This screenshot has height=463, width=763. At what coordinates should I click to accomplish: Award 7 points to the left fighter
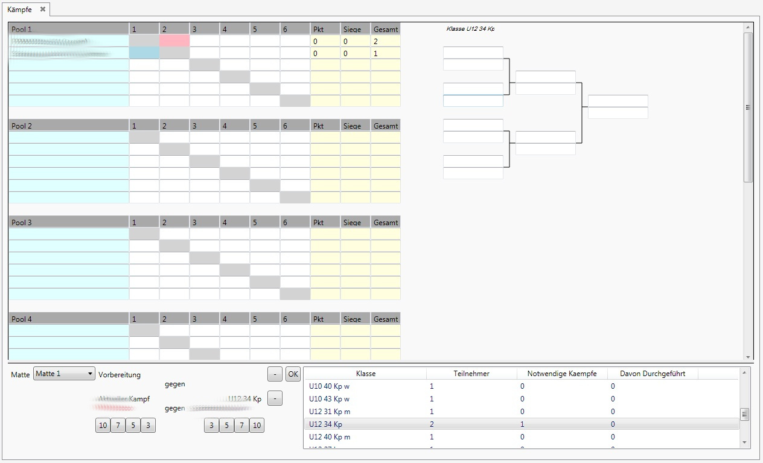click(118, 426)
